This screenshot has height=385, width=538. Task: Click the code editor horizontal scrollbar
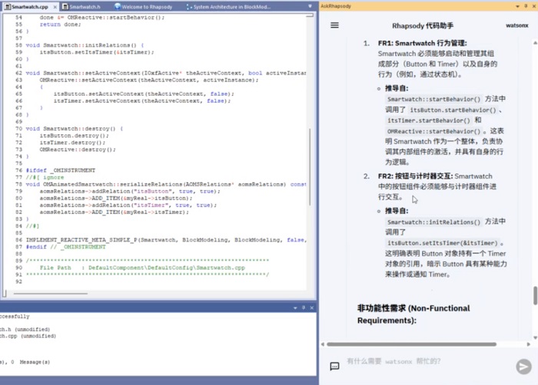tap(51, 294)
